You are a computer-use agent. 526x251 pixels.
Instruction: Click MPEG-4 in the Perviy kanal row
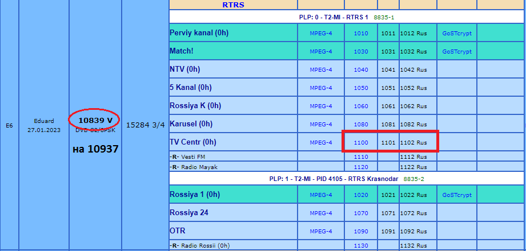pos(321,34)
